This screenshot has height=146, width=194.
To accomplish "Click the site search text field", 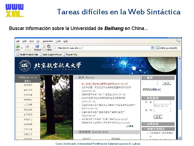I will [150, 83].
